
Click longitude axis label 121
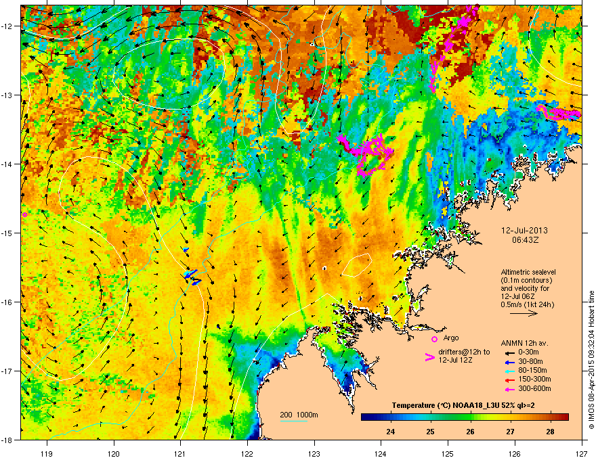[180, 453]
